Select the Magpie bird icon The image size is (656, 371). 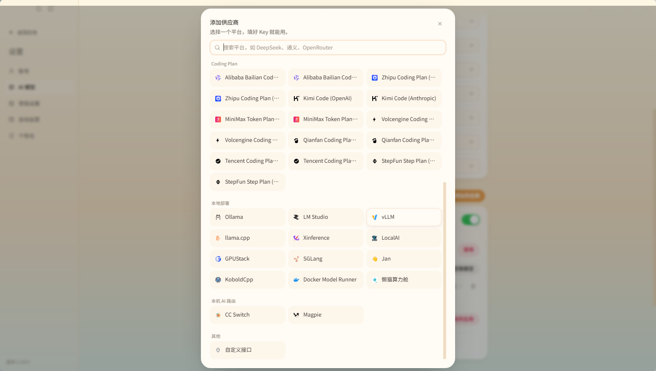click(x=296, y=315)
